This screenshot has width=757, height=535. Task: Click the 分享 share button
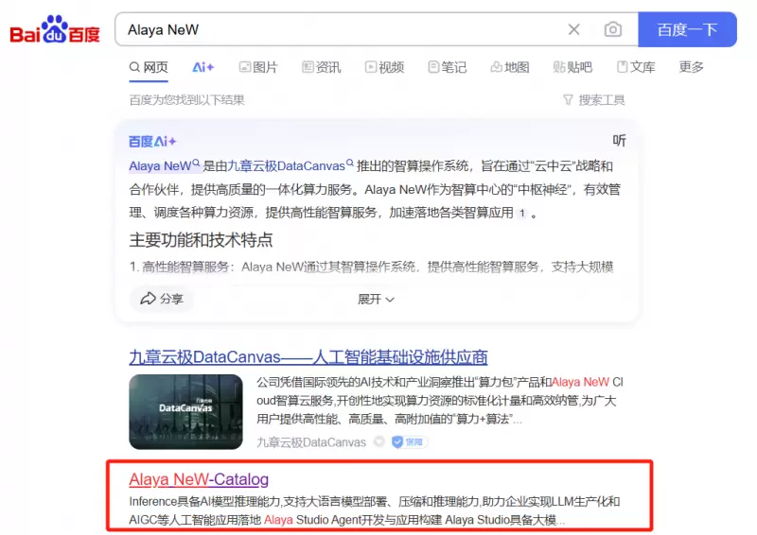coord(162,299)
